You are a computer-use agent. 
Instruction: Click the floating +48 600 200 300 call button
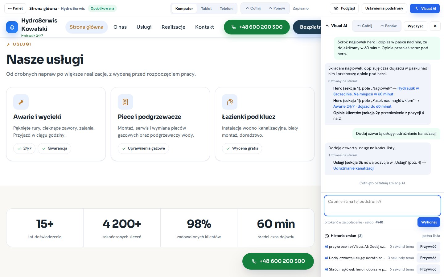click(x=278, y=261)
